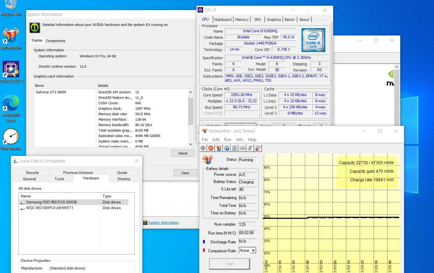Click the NVIDIA green info icon in System Information
This screenshot has width=434, height=273.
[35, 28]
